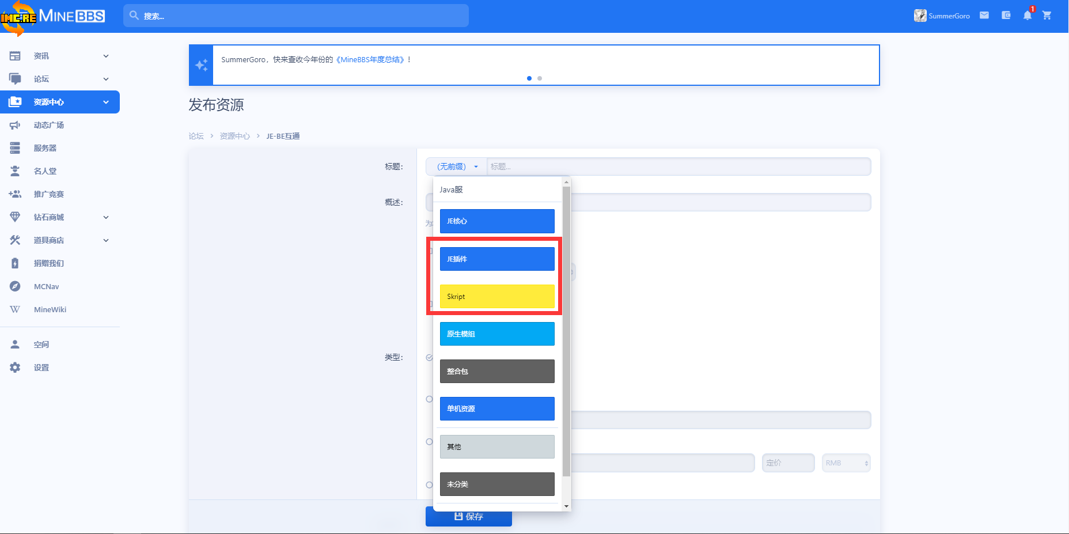Click the second banner carousel dot

coord(540,78)
